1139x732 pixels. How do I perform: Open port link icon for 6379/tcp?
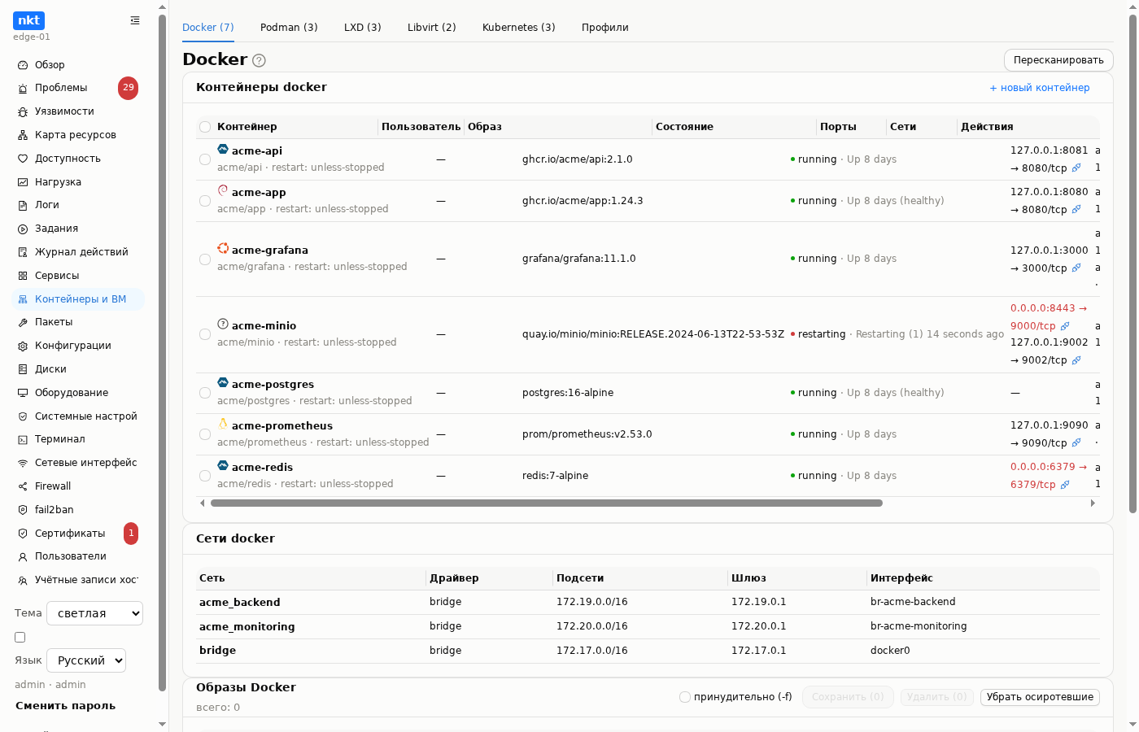coord(1065,485)
